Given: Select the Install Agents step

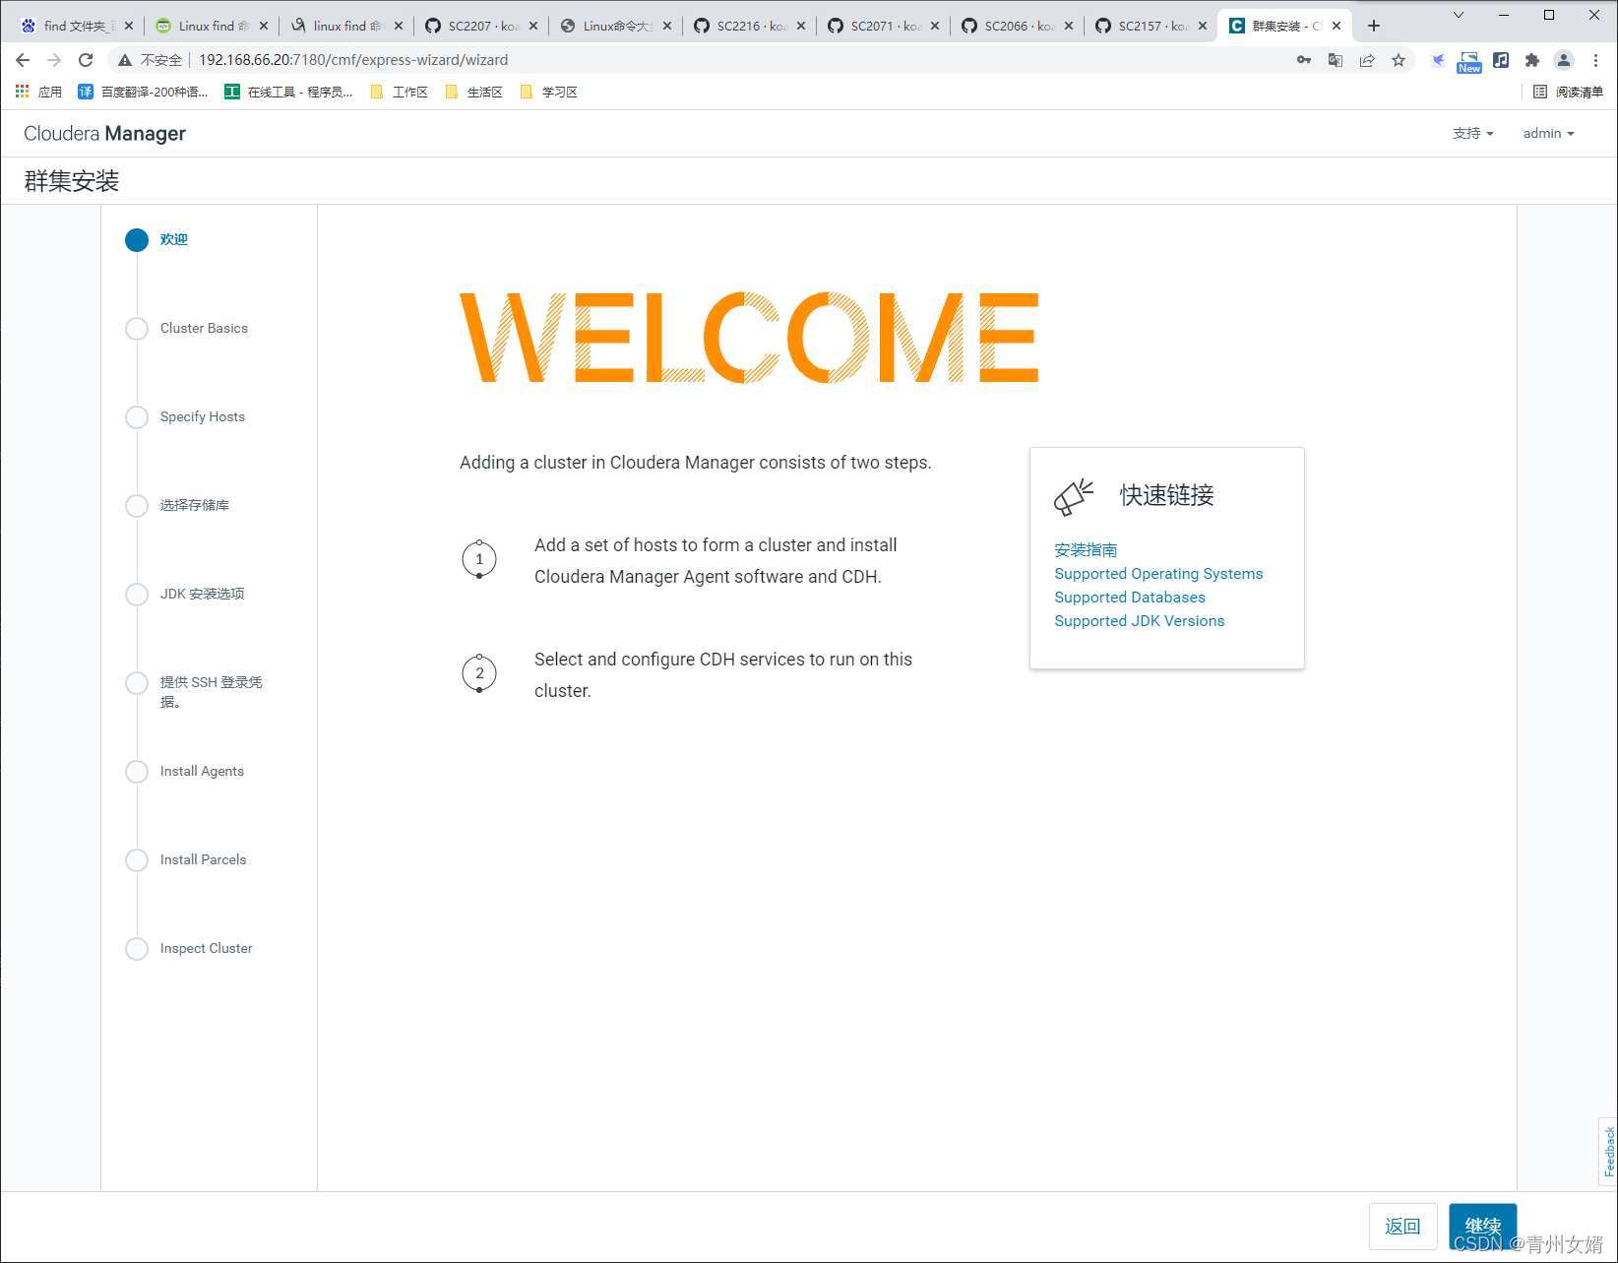Looking at the screenshot, I should point(185,771).
